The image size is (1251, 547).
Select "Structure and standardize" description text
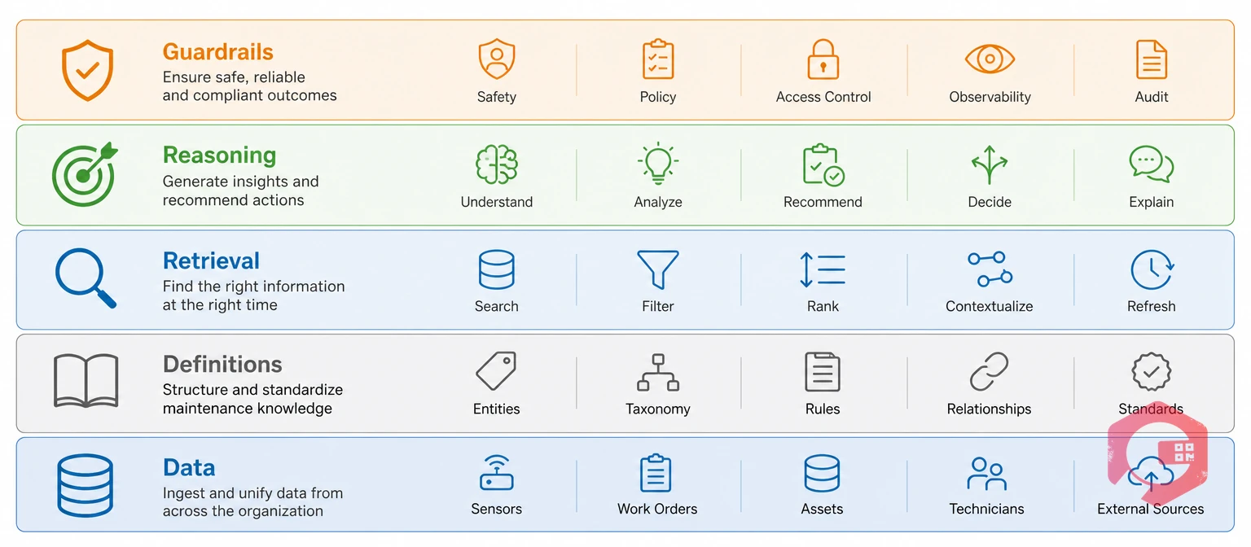[252, 390]
